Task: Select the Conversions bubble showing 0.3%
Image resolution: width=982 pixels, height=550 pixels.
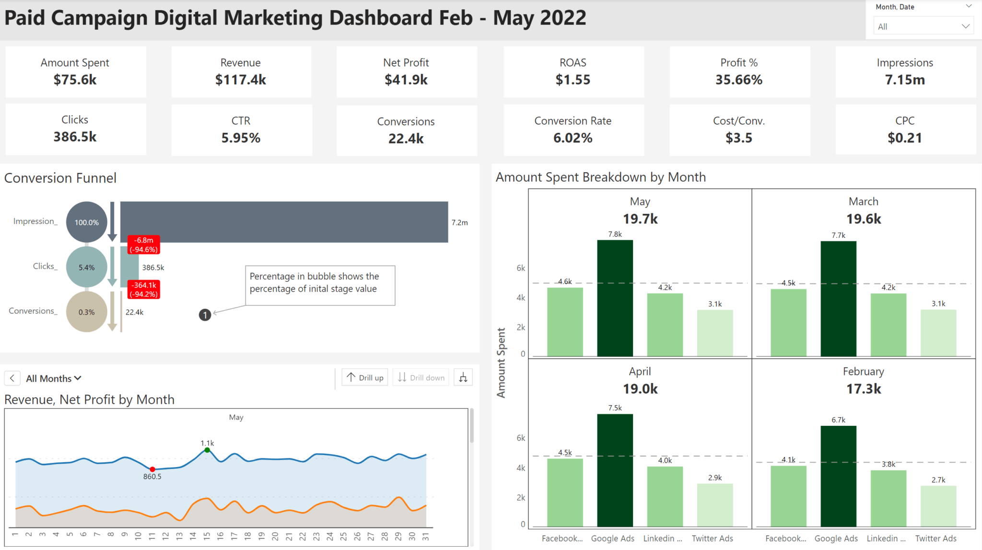Action: point(86,312)
